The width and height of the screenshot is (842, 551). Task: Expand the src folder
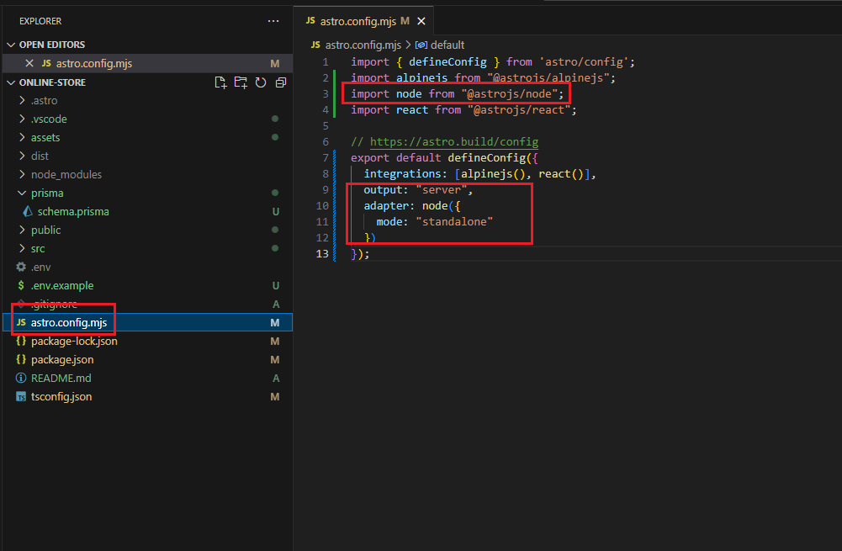point(22,249)
